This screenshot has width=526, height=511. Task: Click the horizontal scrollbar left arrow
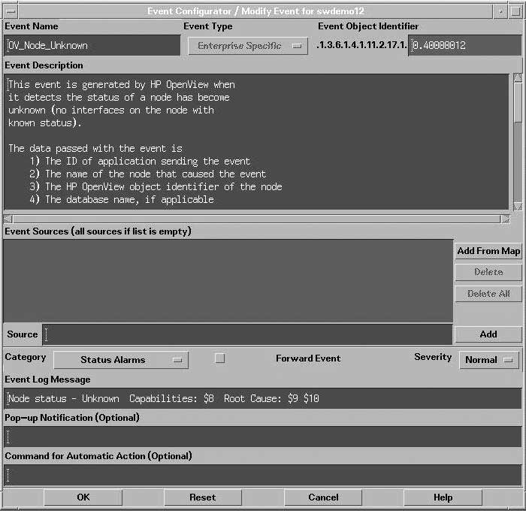coord(8,219)
